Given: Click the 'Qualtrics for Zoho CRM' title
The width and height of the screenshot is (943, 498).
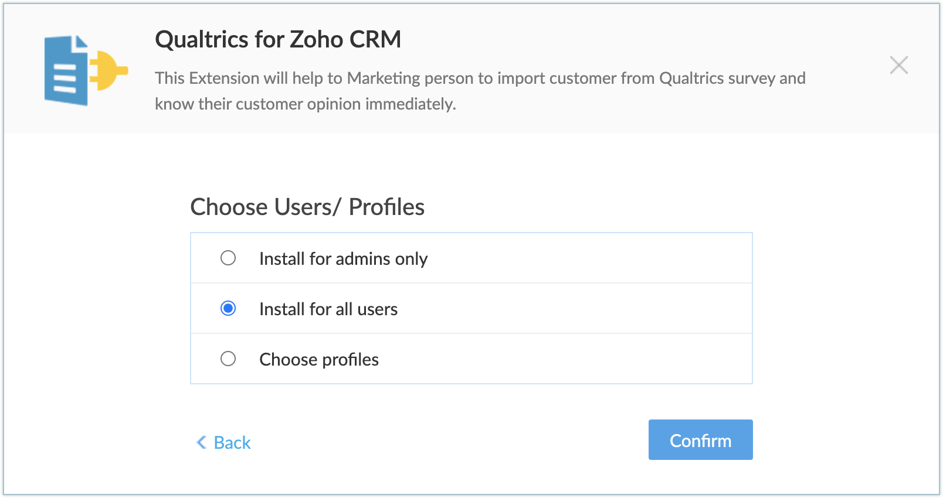Looking at the screenshot, I should point(278,40).
